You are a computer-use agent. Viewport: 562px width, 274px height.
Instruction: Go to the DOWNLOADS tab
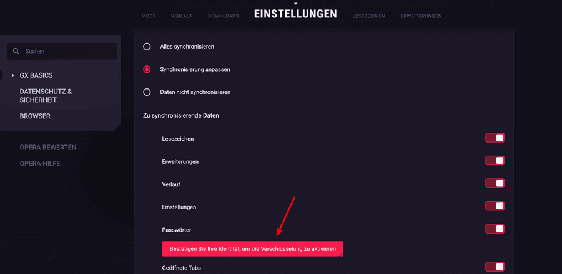pyautogui.click(x=224, y=16)
